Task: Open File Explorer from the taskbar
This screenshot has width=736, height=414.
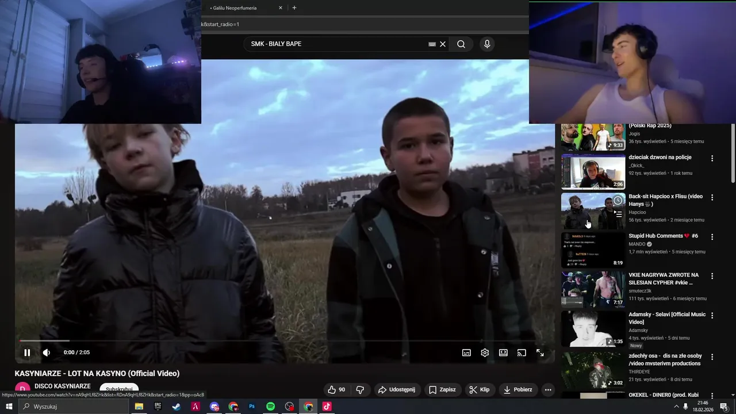Action: [x=139, y=407]
